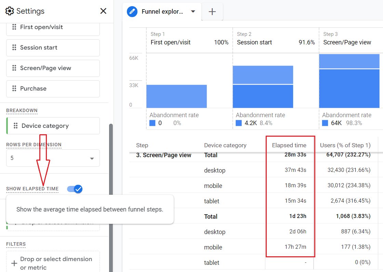Select the Step 2 Session start header
Viewport: 383px width, 272px height.
point(254,42)
